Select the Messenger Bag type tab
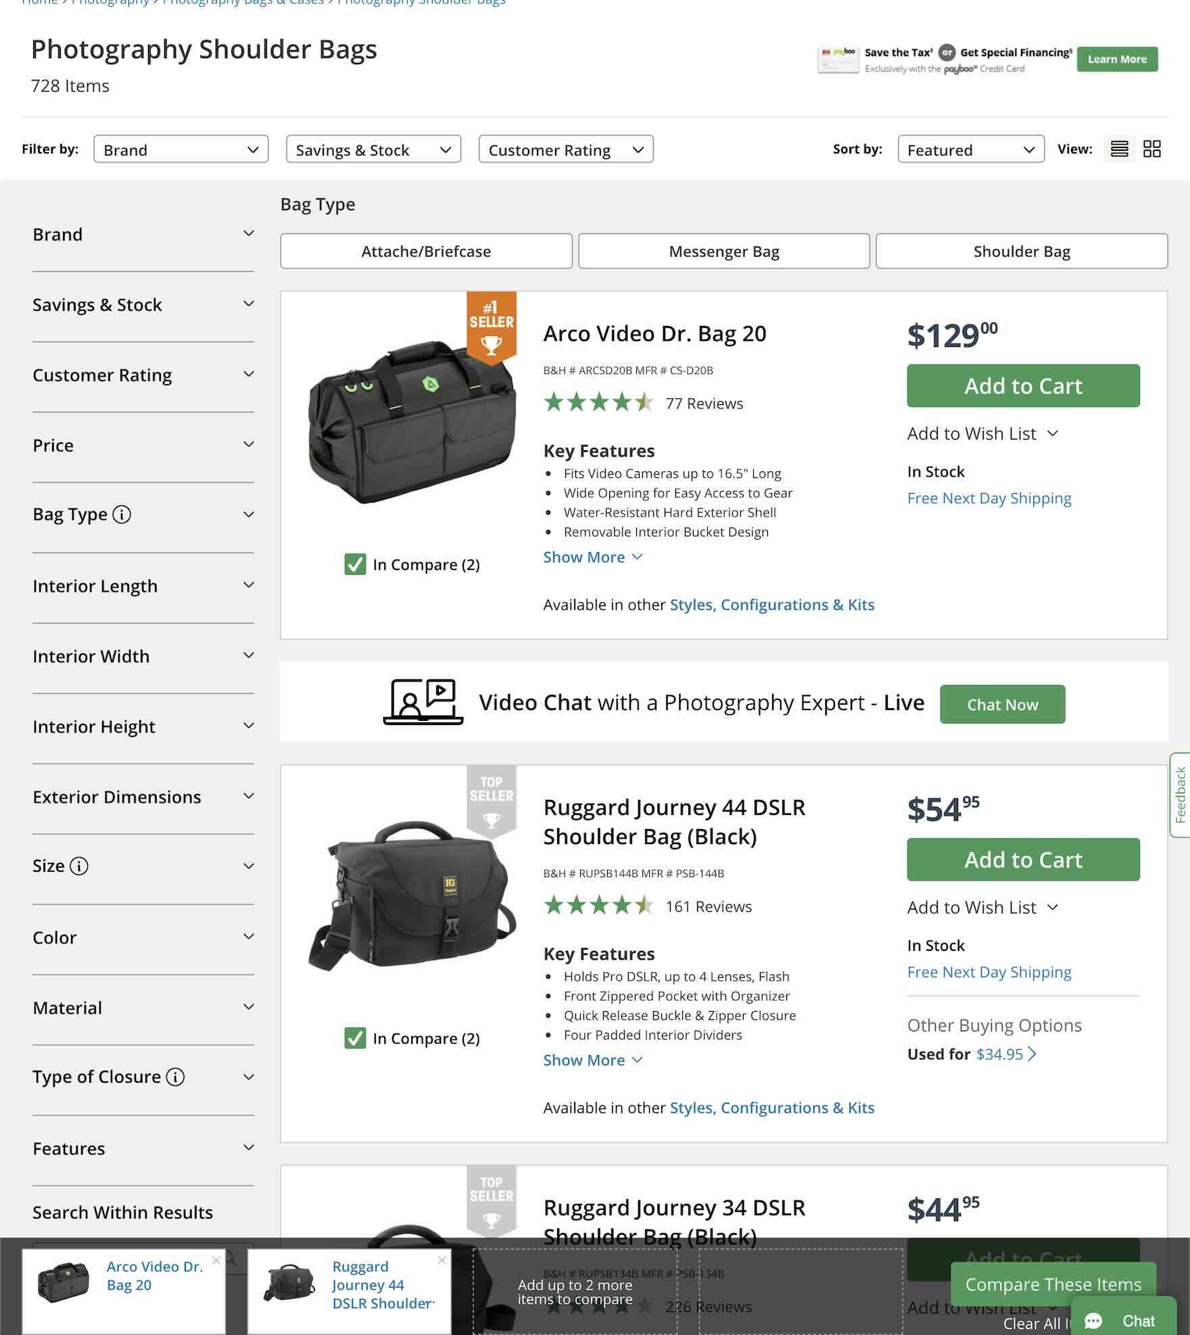 (724, 251)
